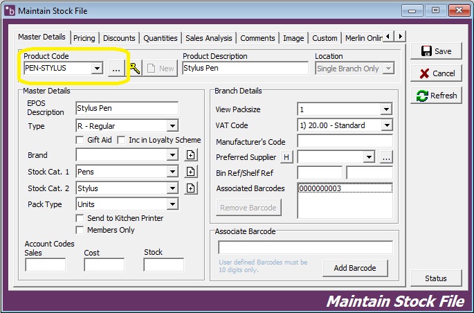Click the add icon next to Stock Cat. 1
Image resolution: width=474 pixels, height=313 pixels.
(191, 172)
